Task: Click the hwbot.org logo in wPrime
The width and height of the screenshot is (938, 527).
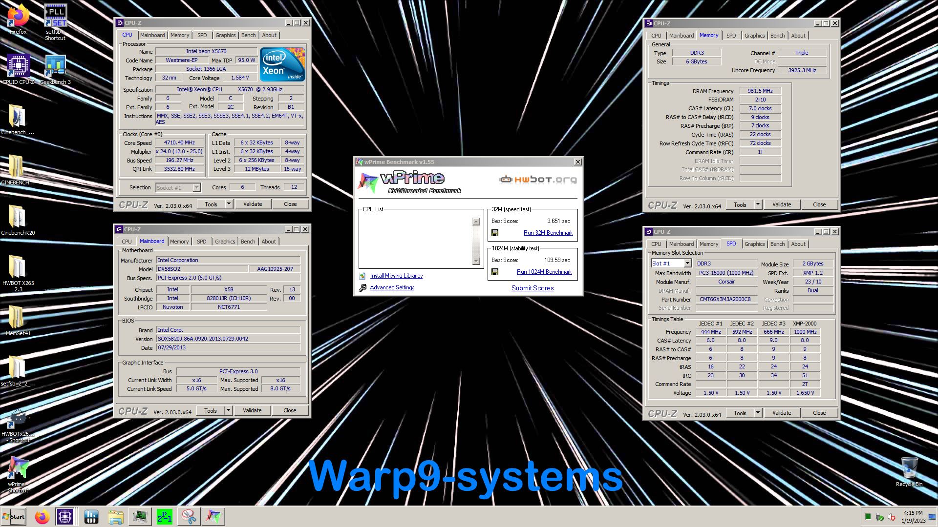Action: [x=538, y=180]
